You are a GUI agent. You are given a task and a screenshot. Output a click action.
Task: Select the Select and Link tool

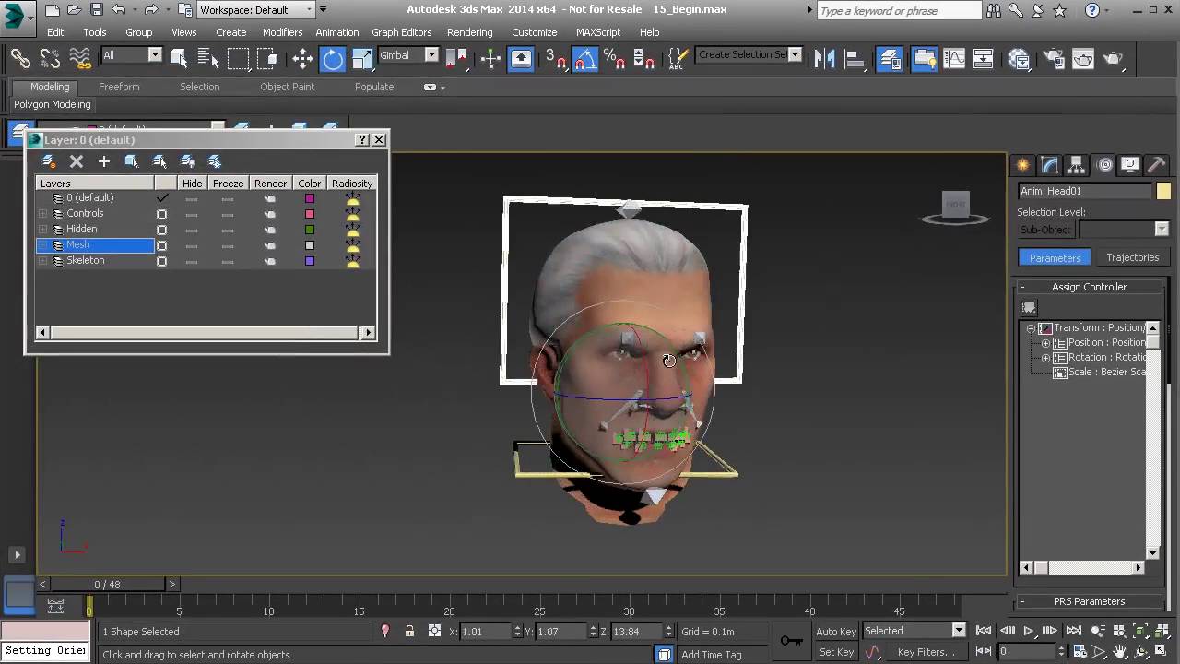coord(20,58)
